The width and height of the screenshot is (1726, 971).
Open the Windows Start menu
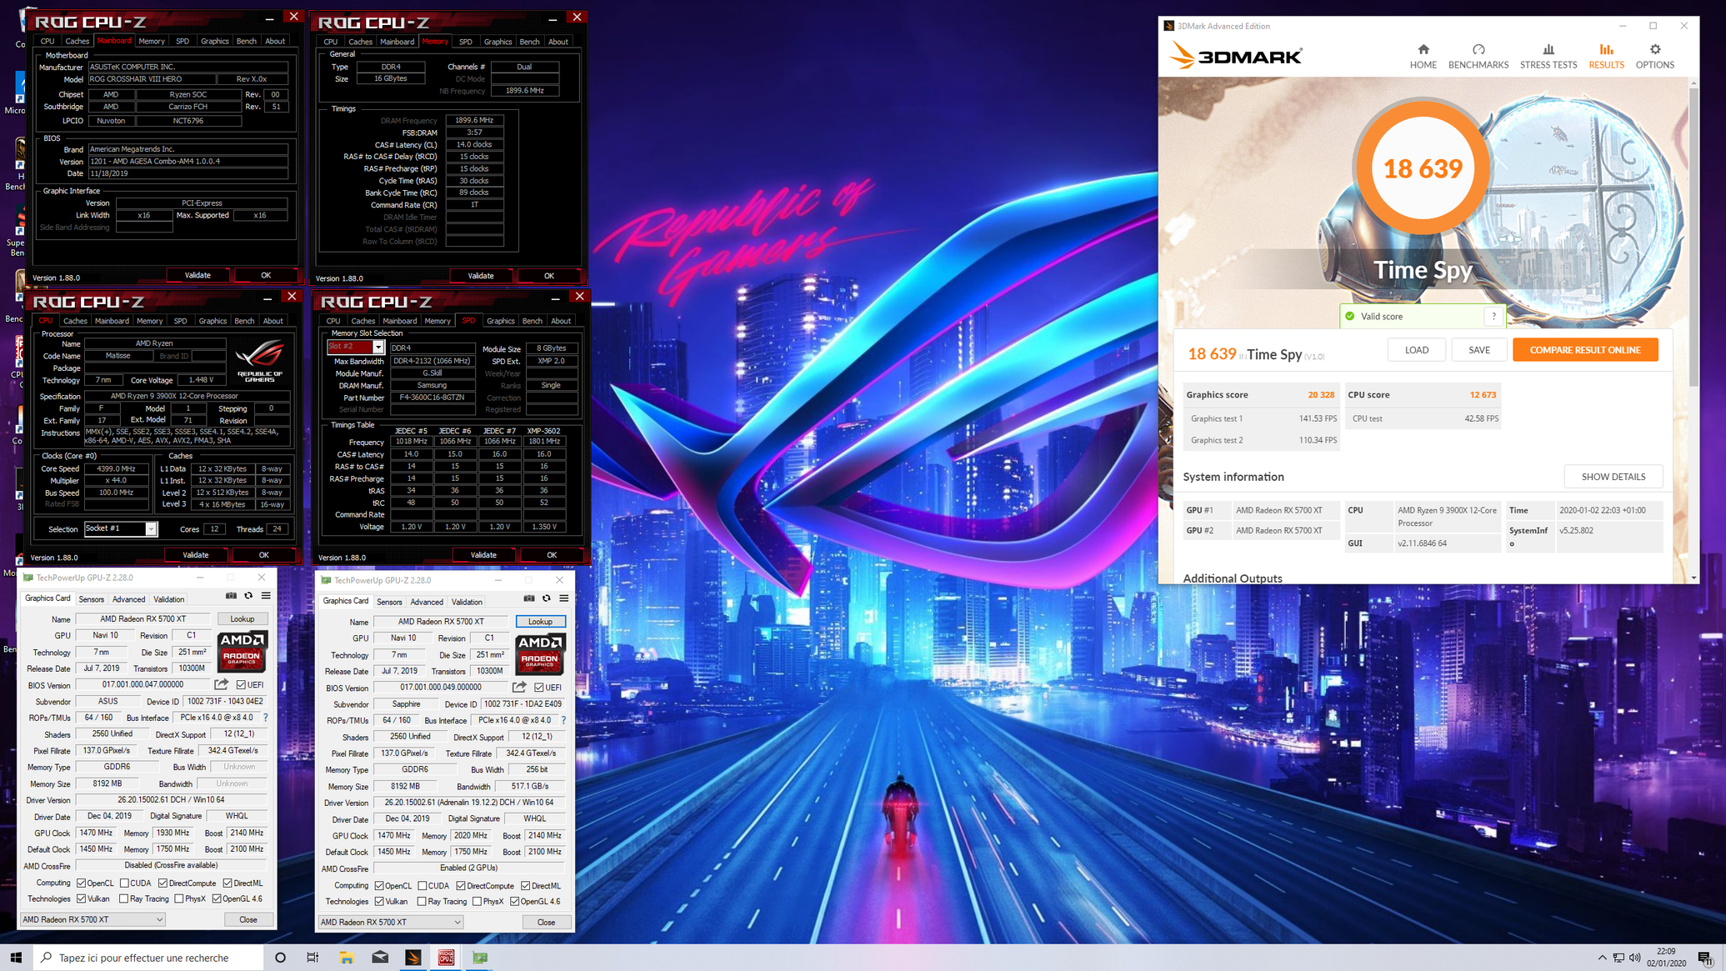coord(16,958)
